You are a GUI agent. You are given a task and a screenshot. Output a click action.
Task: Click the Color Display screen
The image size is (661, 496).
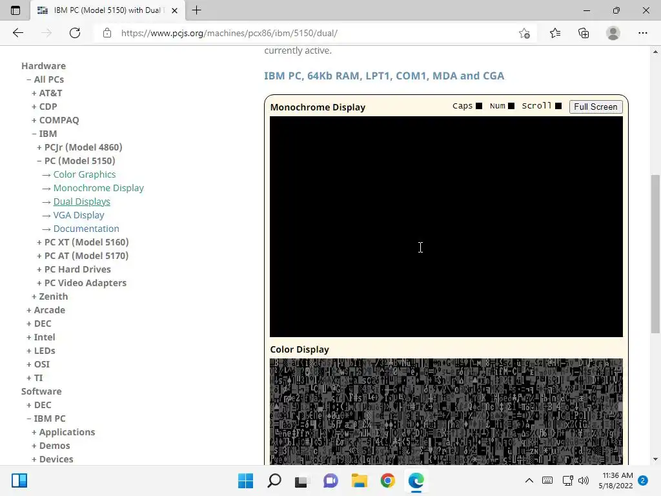pos(446,411)
